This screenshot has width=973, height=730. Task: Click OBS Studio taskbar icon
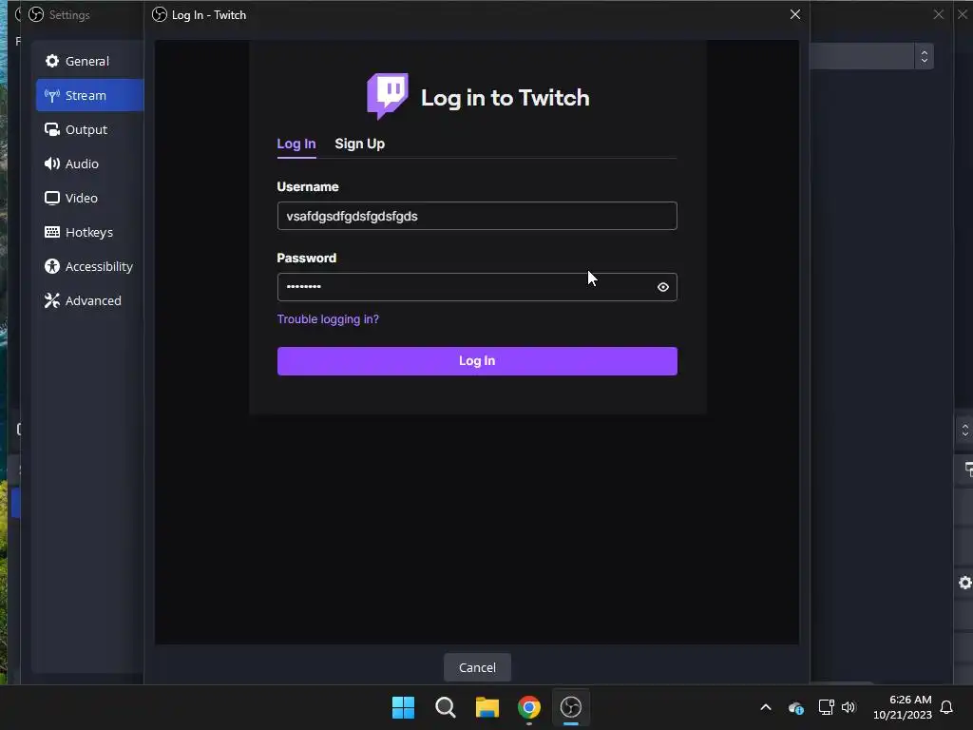click(571, 707)
